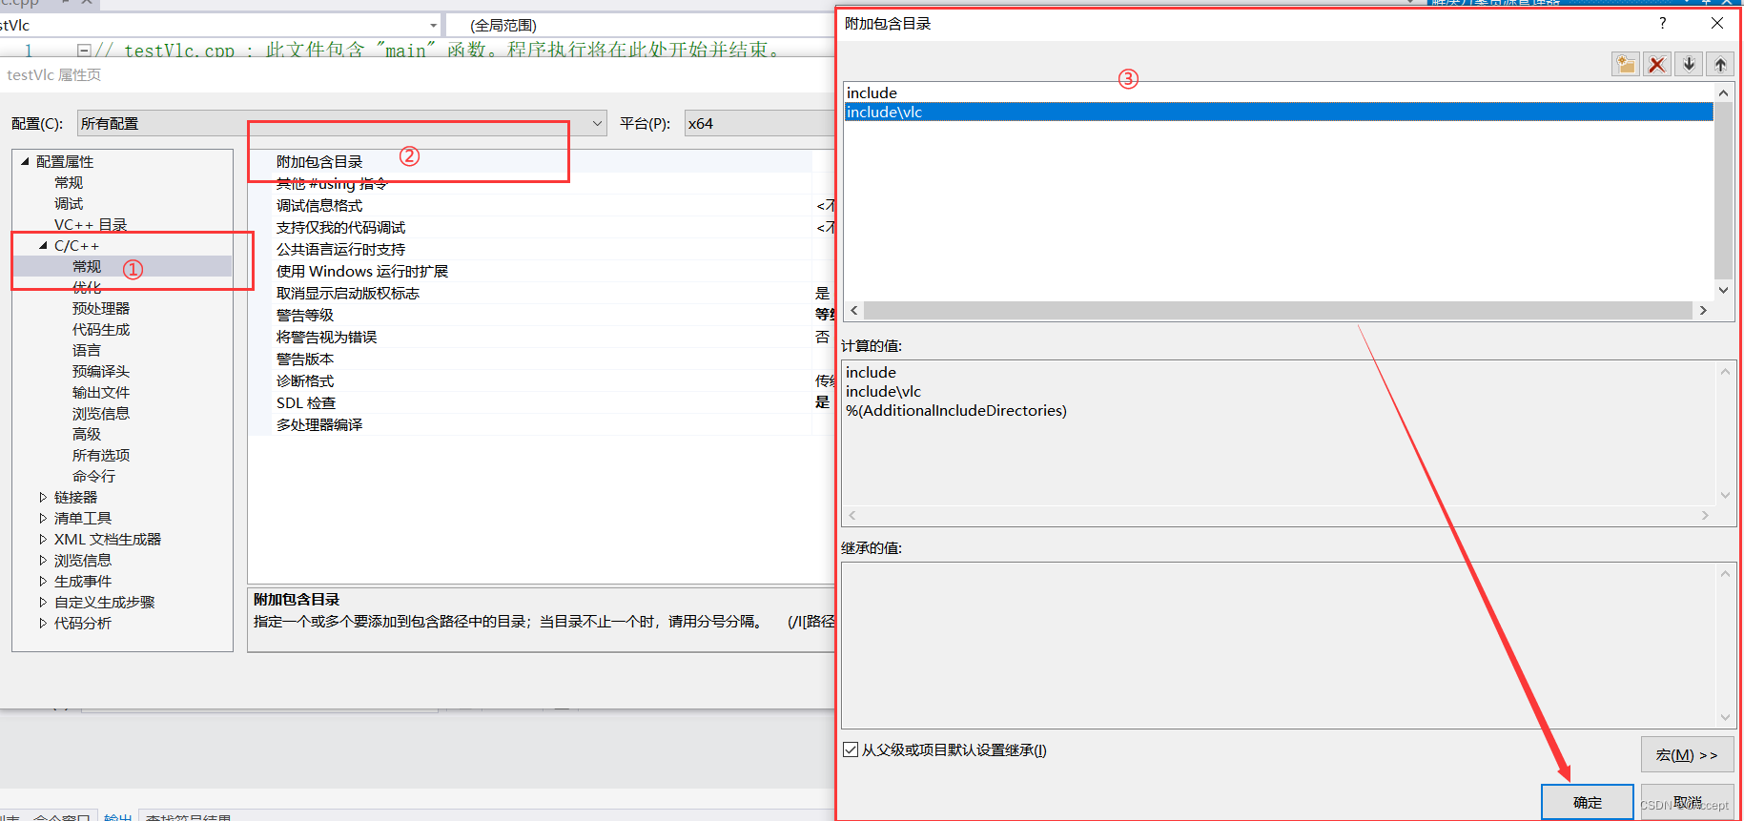This screenshot has width=1744, height=821.
Task: Click the 将警告视为错误 property
Action: 542,337
